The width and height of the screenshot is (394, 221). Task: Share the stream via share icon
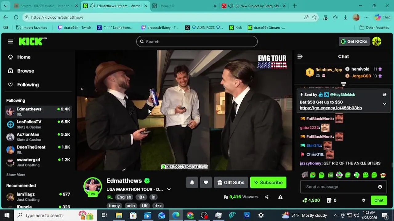click(267, 197)
